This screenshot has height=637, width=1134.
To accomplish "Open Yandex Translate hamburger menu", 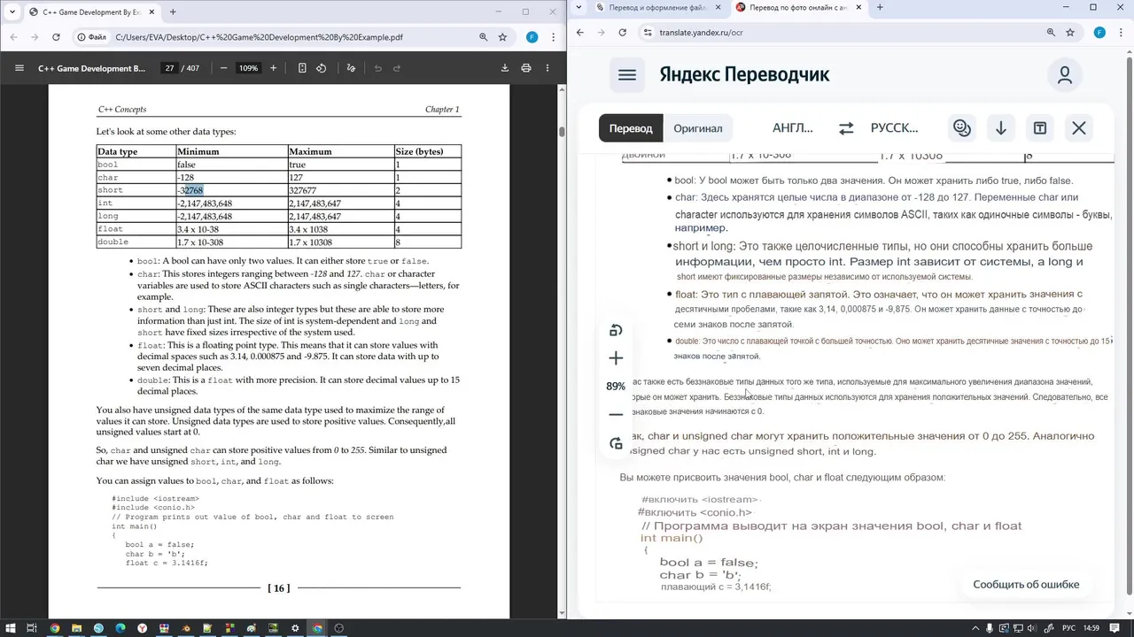I will point(627,75).
